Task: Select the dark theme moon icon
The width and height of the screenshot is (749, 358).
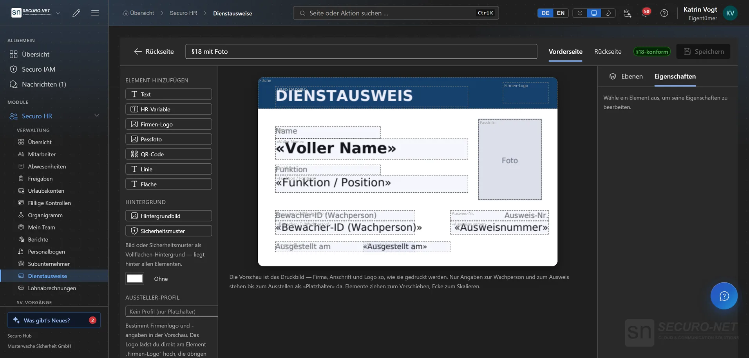Action: click(608, 13)
